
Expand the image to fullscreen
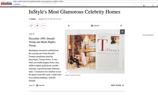tap(67, 71)
